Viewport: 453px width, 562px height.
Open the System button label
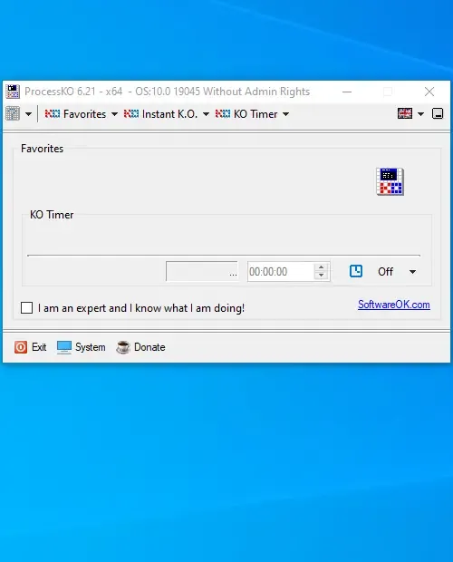pos(91,347)
